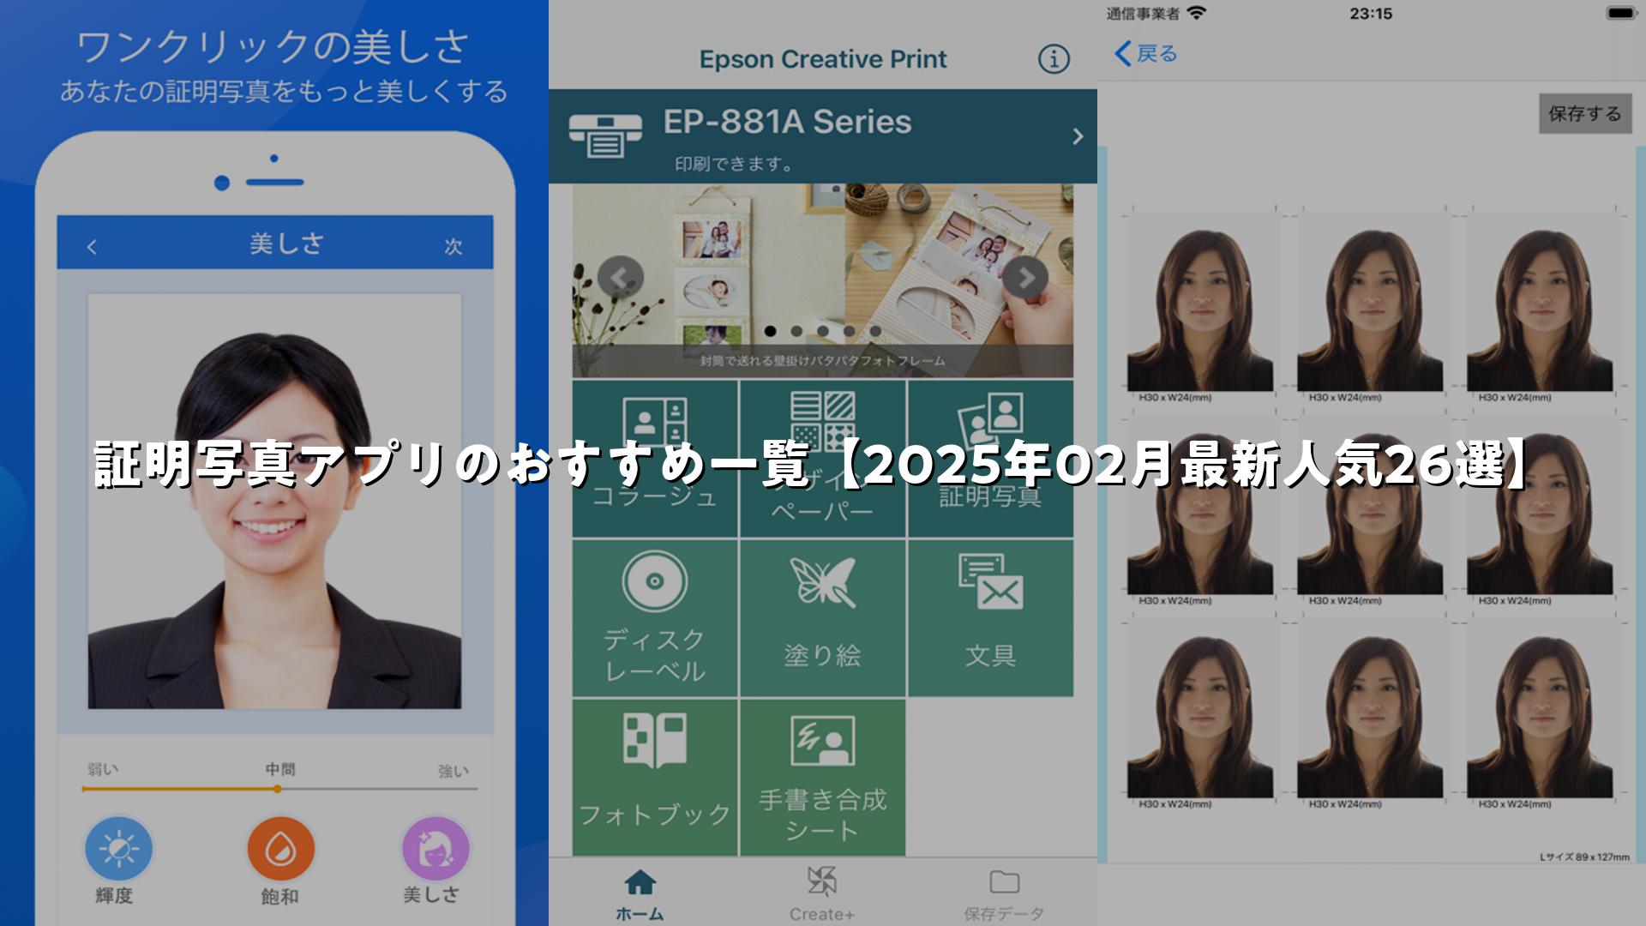Tap the 飽和 saturation icon
Screen dimensions: 1646x926
click(280, 849)
